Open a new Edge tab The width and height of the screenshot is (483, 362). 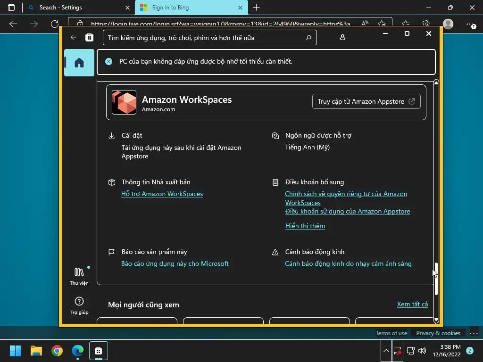pos(256,8)
